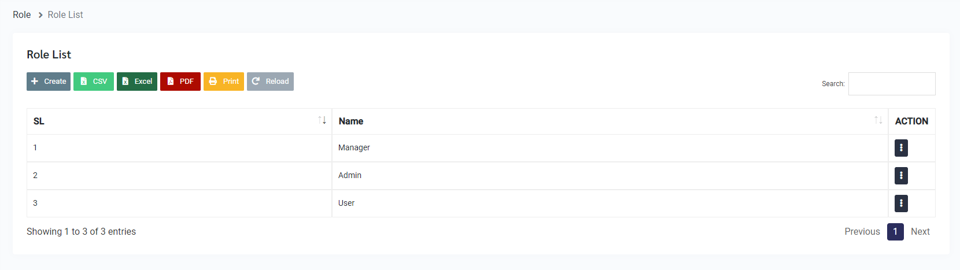Viewport: 960px width, 270px height.
Task: Focus the Search input field
Action: 891,84
